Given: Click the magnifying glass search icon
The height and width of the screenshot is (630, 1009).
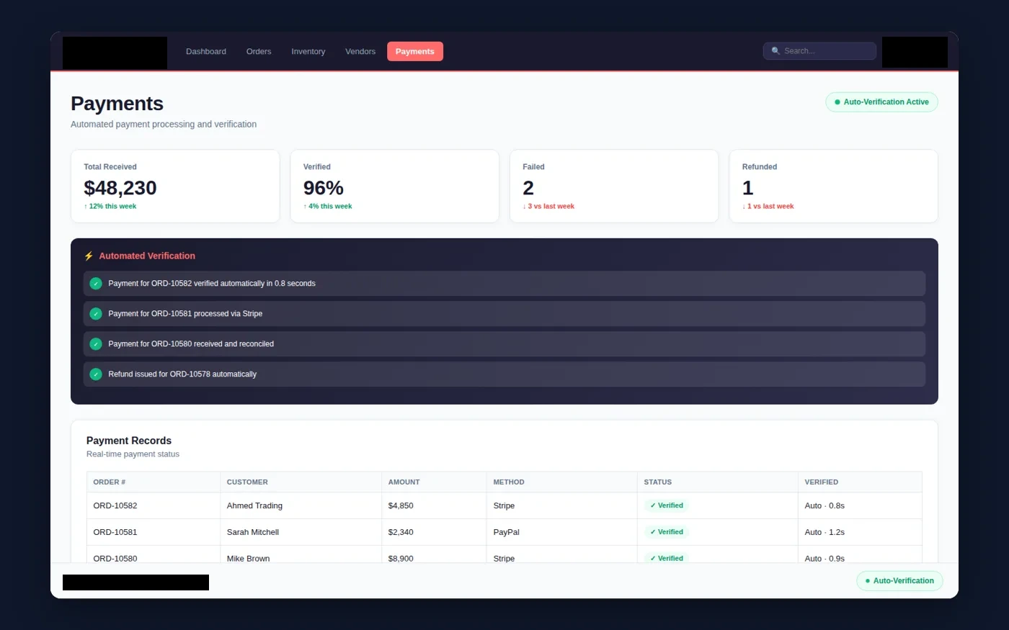Looking at the screenshot, I should pyautogui.click(x=775, y=51).
